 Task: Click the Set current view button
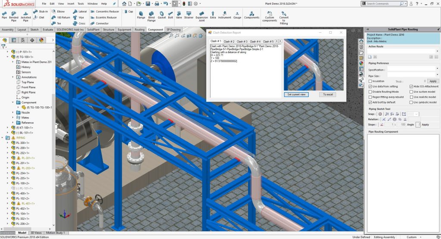[x=296, y=94]
